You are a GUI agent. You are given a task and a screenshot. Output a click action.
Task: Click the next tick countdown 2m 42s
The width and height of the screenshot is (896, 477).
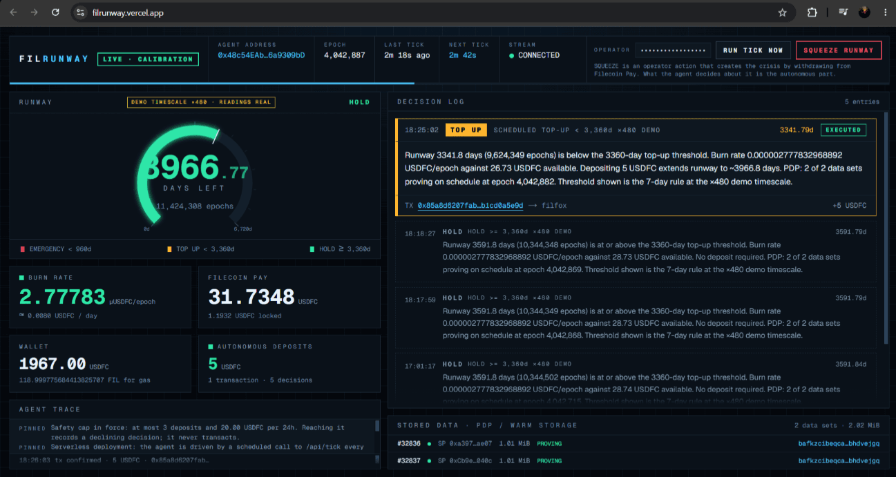point(463,55)
